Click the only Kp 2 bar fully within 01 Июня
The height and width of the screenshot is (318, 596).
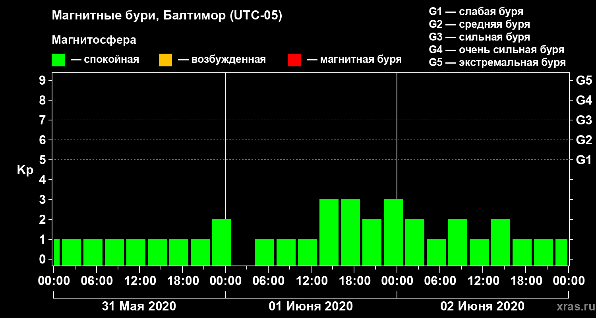(372, 242)
